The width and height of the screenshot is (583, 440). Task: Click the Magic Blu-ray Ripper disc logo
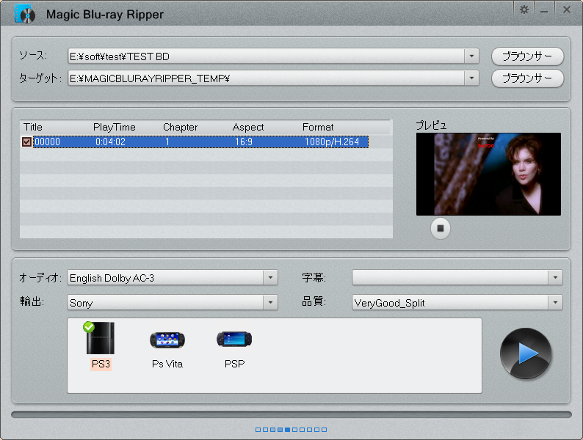pyautogui.click(x=25, y=14)
